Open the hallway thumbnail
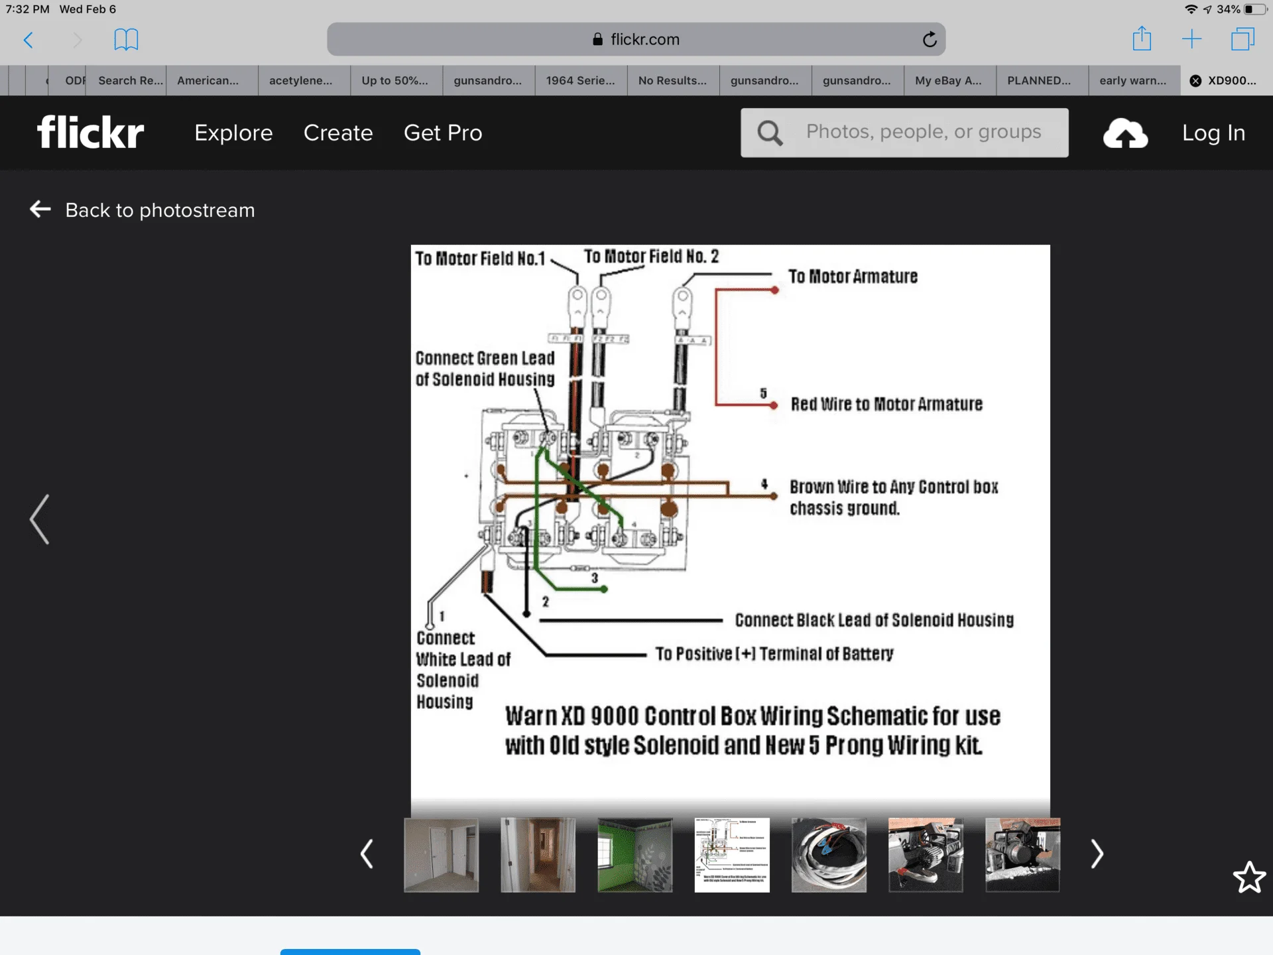The height and width of the screenshot is (955, 1273). click(x=538, y=855)
